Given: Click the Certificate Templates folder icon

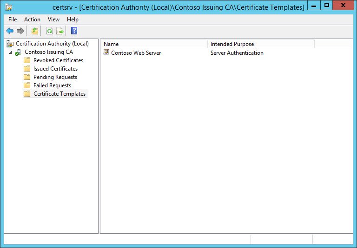Looking at the screenshot, I should coord(27,94).
